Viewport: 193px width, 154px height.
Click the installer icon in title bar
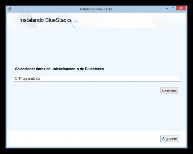[10, 9]
